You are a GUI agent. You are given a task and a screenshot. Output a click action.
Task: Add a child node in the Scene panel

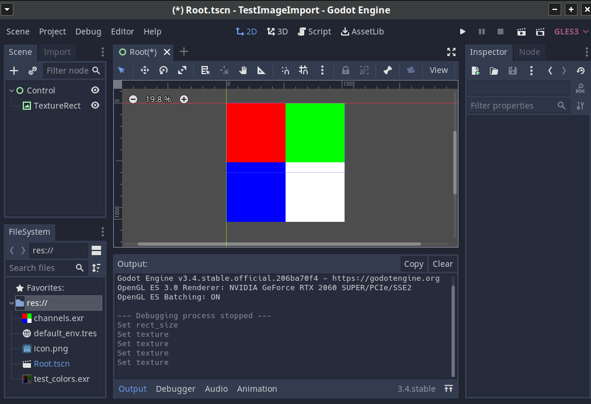pyautogui.click(x=13, y=70)
